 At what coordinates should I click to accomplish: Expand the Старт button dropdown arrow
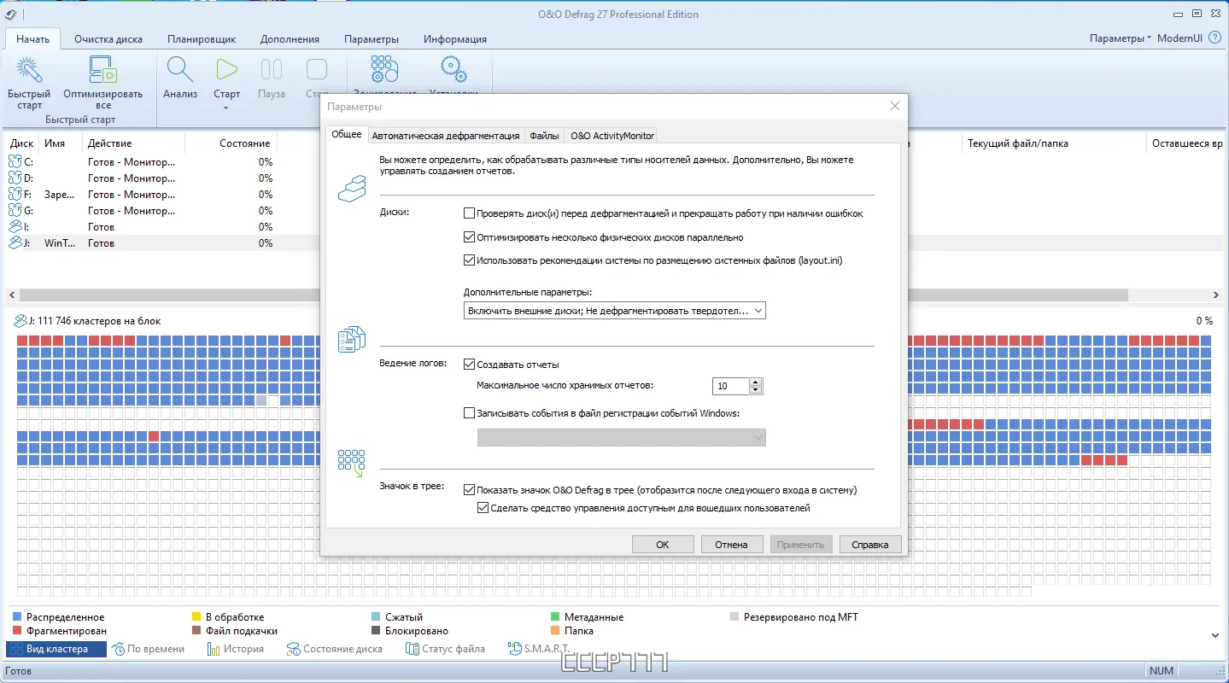[226, 108]
